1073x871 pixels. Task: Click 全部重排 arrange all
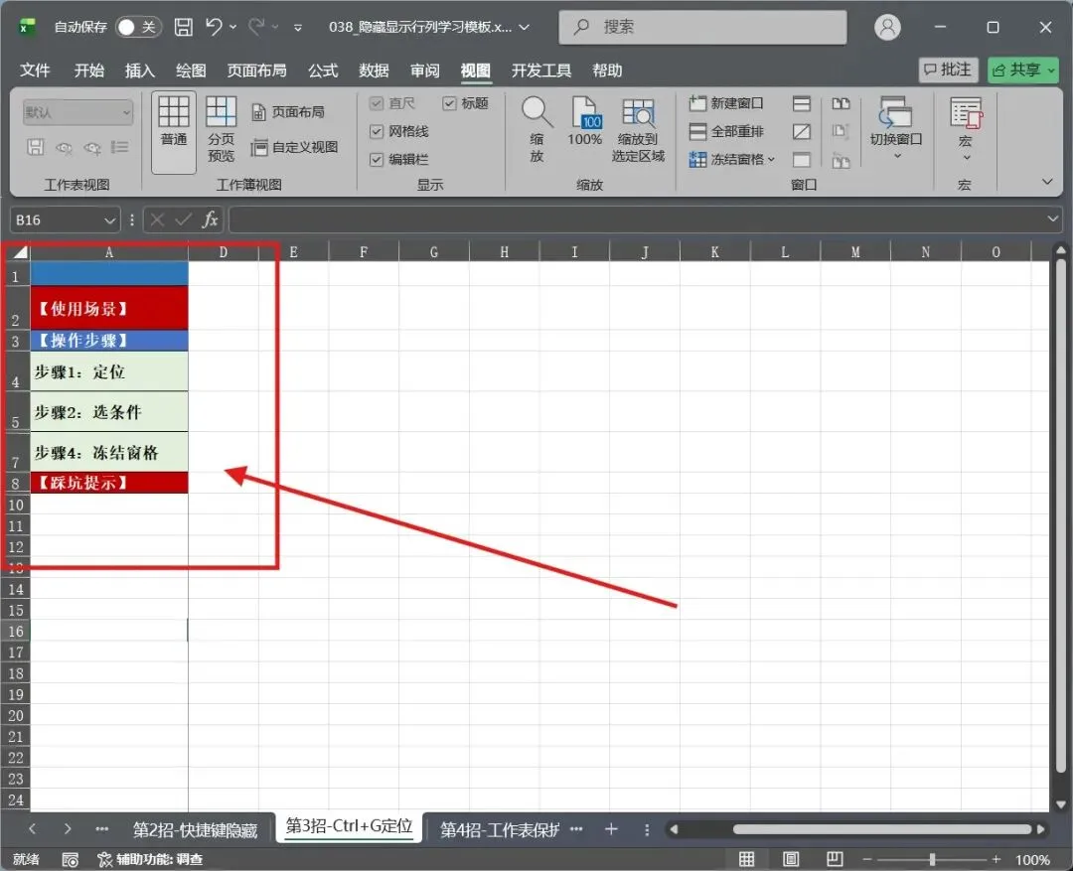726,131
